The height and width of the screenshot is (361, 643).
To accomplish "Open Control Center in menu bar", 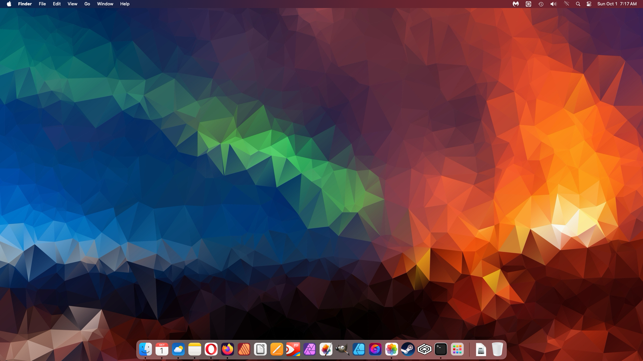I will point(589,4).
